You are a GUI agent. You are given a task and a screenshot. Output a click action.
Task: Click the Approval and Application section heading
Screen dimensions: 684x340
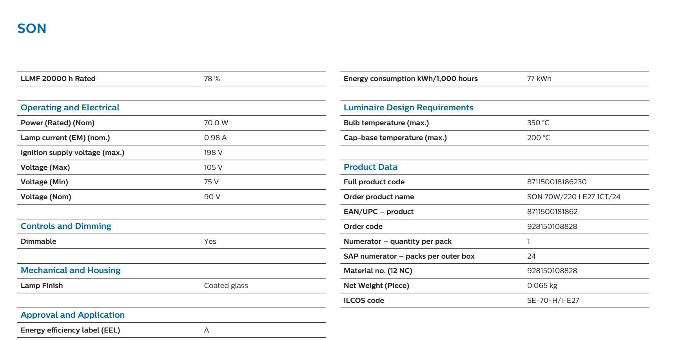(73, 315)
